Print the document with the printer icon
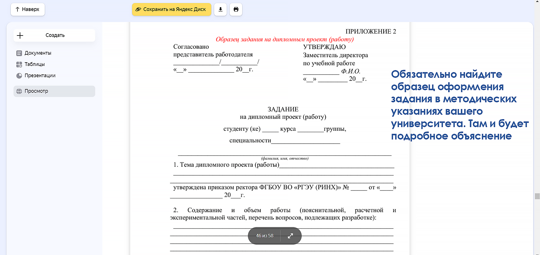The width and height of the screenshot is (540, 255). coord(236,9)
